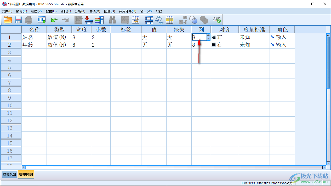Viewport: 331px width, 186px height.
Task: Open the 数据(D) menu
Action: coord(51,11)
